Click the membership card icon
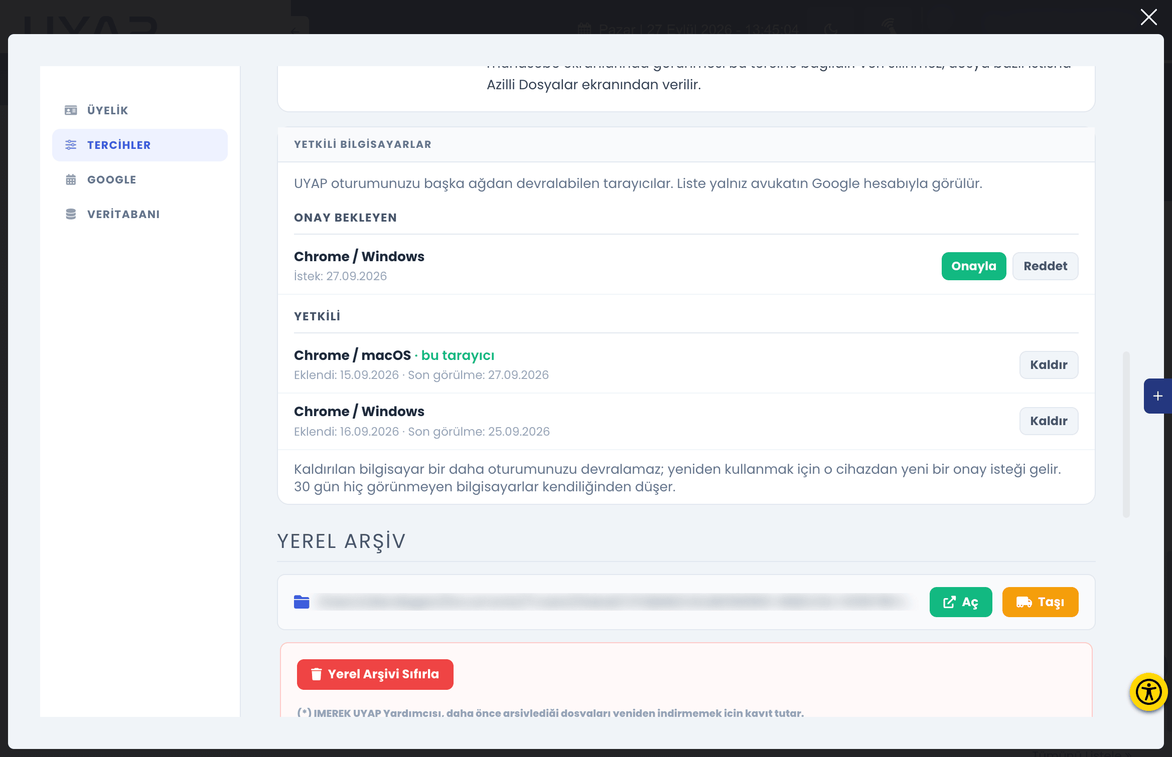 71,110
